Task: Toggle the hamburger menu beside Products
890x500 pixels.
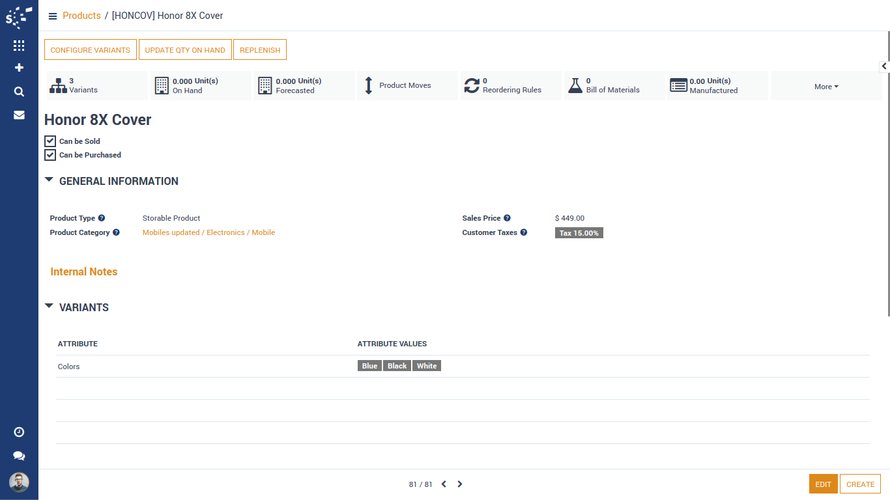Action: click(x=53, y=16)
